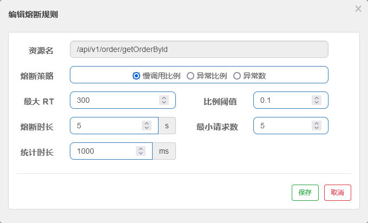Select the 慢调用比例 strategy radio button
Viewport: 368px width, 223px height.
(136, 76)
